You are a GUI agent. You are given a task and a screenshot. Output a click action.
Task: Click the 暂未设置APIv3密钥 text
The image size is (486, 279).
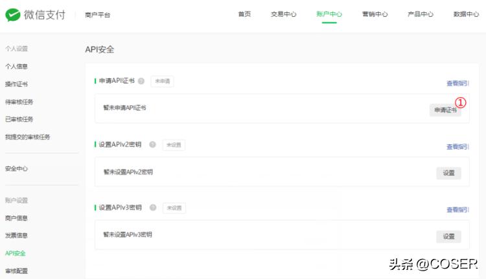click(x=128, y=234)
